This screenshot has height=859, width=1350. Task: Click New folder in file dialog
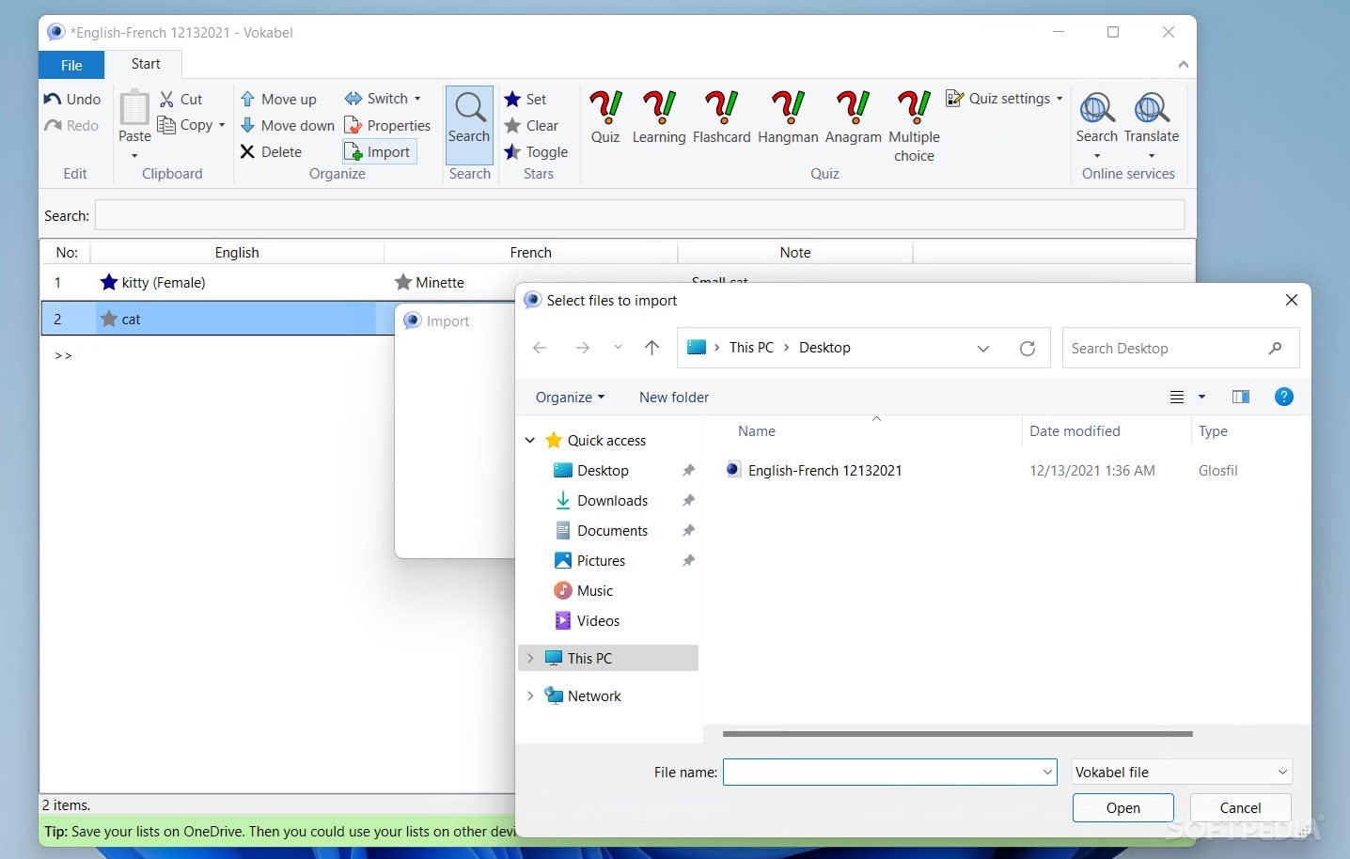pos(674,397)
